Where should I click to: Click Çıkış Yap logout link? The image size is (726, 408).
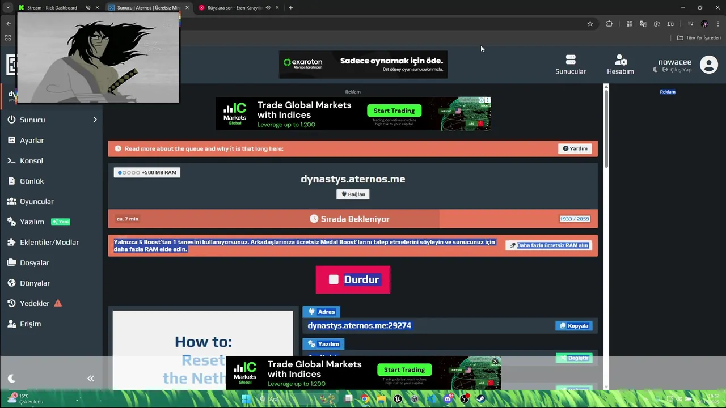click(x=677, y=70)
